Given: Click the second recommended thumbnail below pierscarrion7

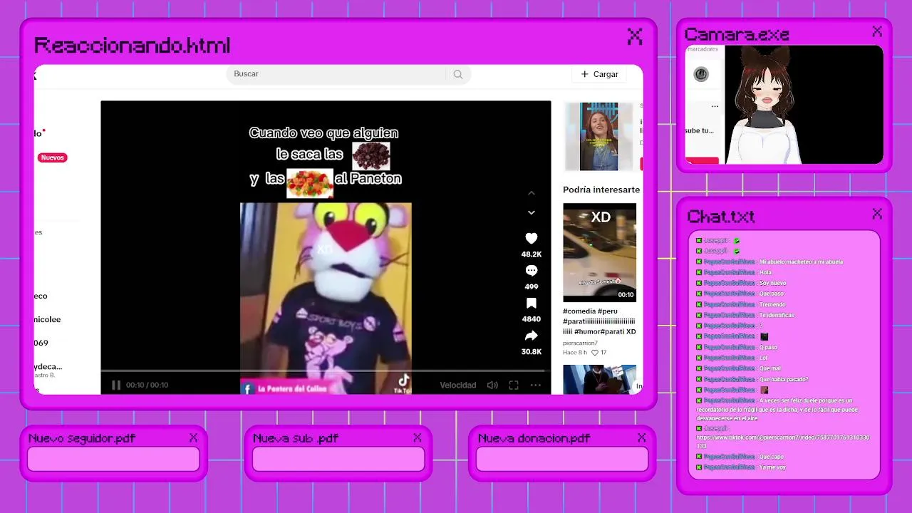Looking at the screenshot, I should tap(599, 379).
